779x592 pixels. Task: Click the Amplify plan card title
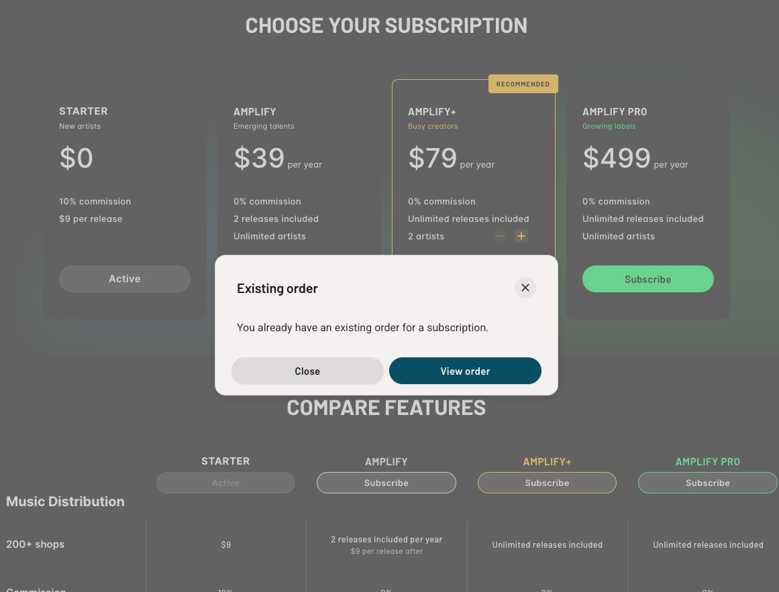pyautogui.click(x=255, y=112)
